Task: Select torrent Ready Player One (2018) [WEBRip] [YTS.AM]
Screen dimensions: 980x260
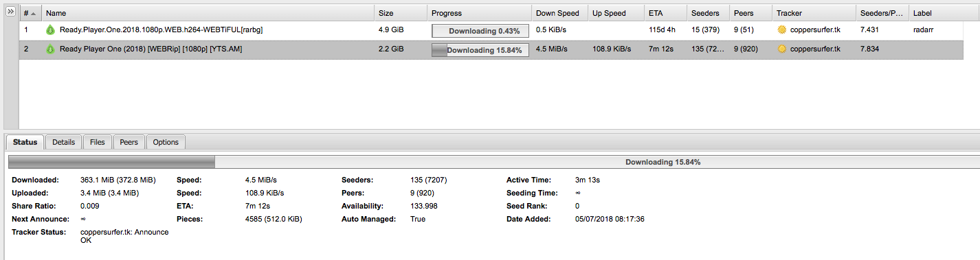Action: tap(151, 49)
